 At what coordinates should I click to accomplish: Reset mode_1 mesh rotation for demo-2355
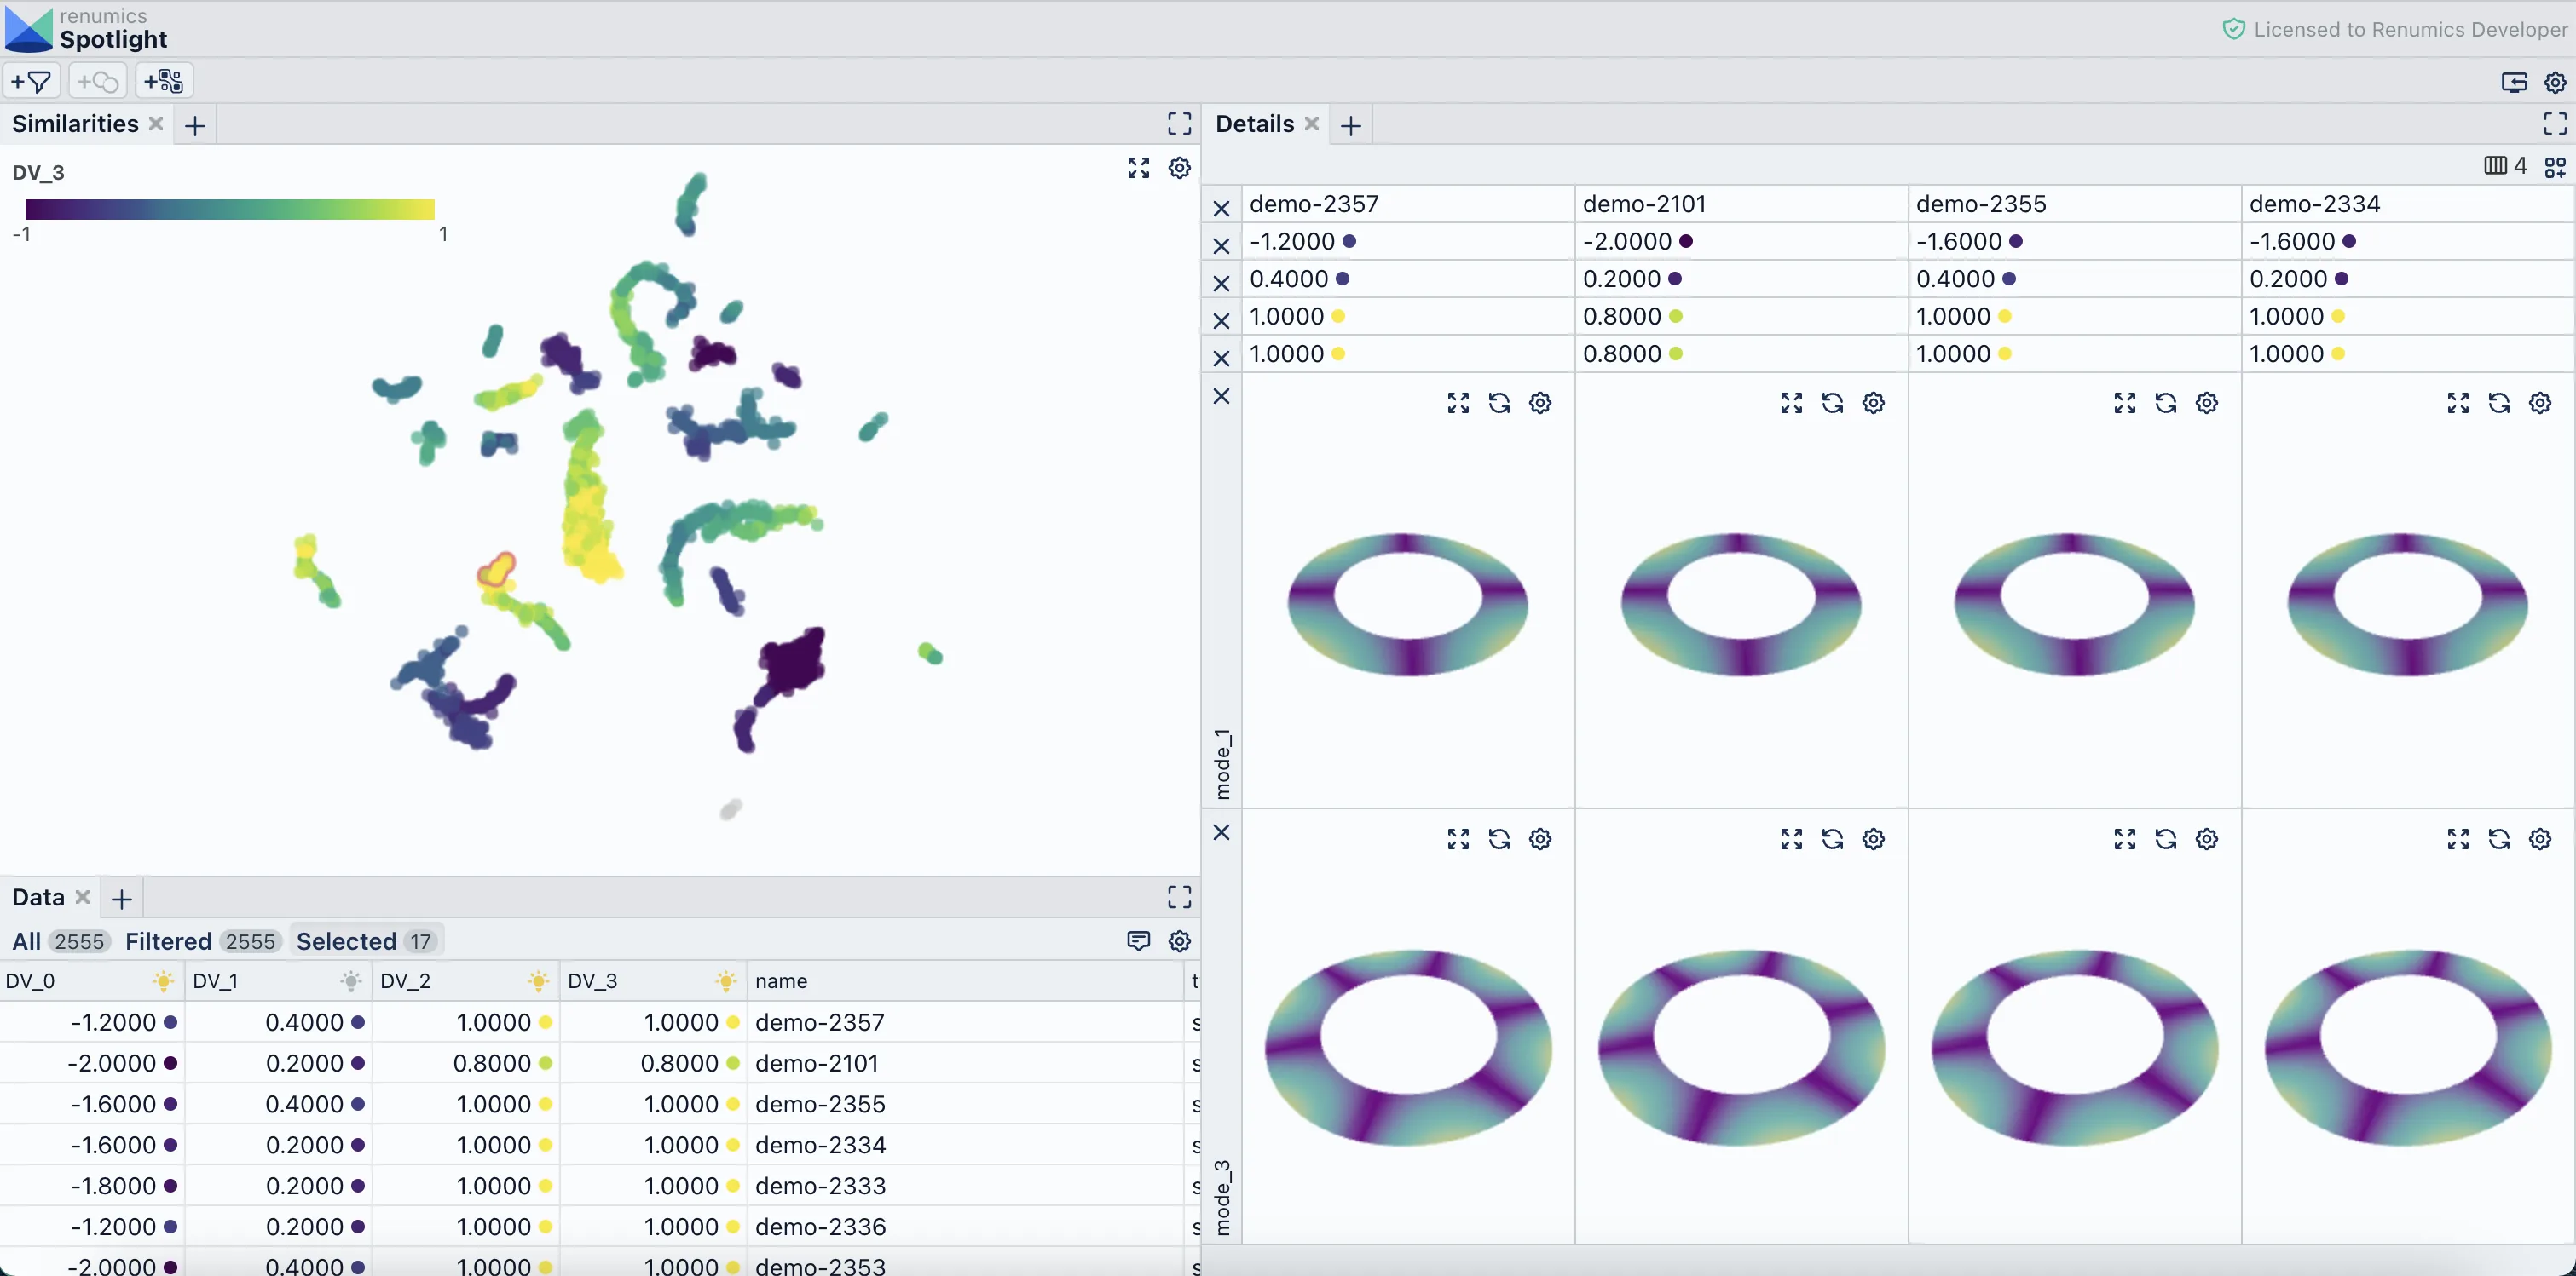(x=2165, y=403)
